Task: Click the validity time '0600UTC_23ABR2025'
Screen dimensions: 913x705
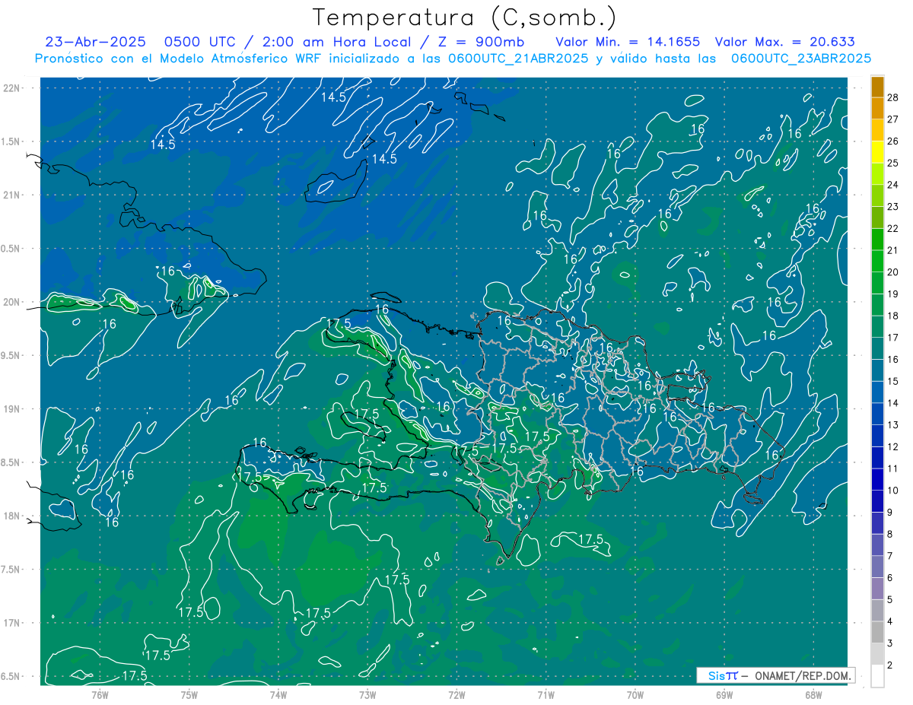Action: click(x=801, y=59)
